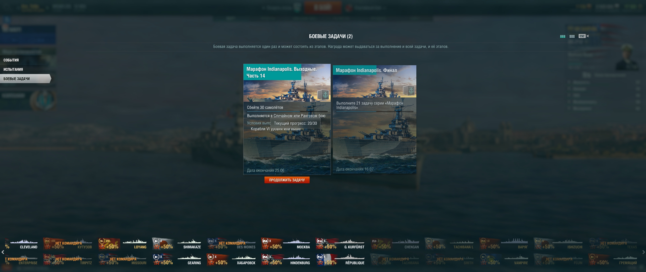Viewport: 646px width, 272px height.
Task: Select the Shimakaze ship in carousel
Action: pos(177,244)
